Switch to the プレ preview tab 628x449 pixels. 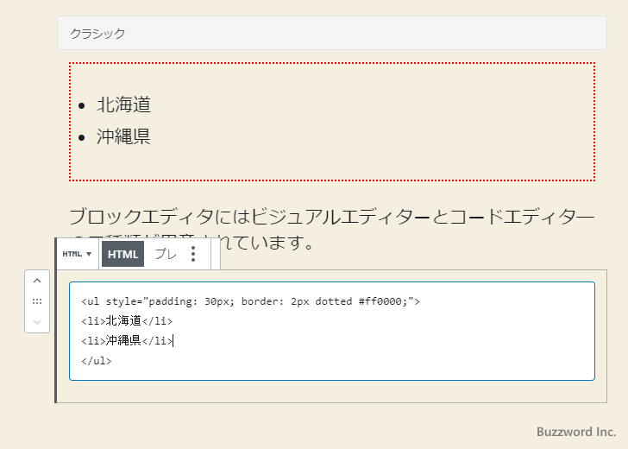coord(165,254)
